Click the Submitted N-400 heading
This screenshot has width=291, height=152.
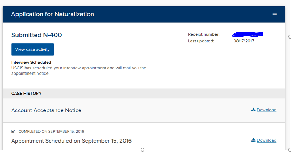coord(36,35)
